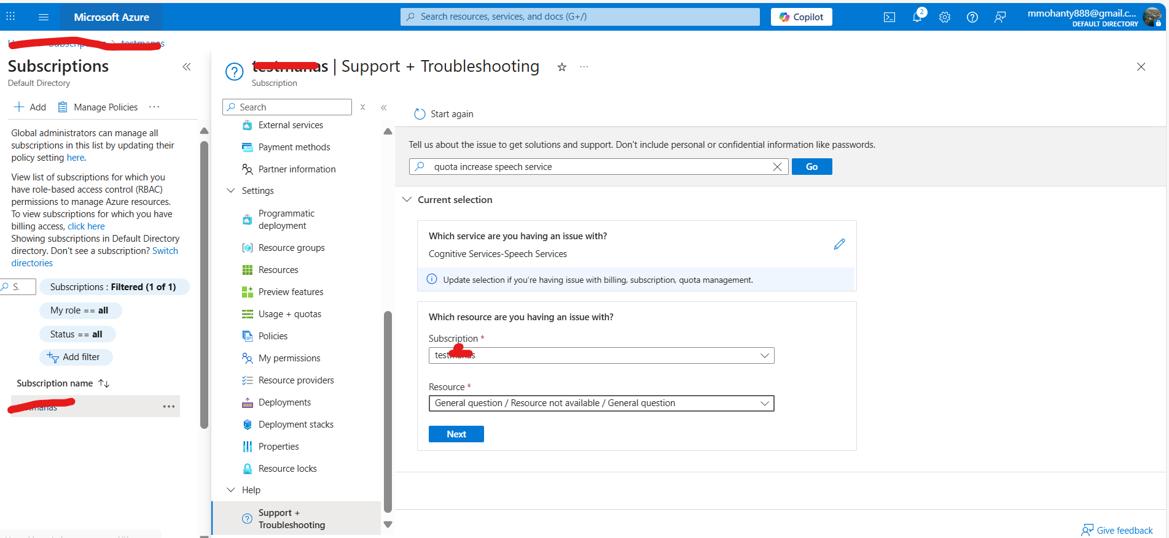Image resolution: width=1169 pixels, height=538 pixels.
Task: Open the portal hamburger menu
Action: click(x=44, y=17)
